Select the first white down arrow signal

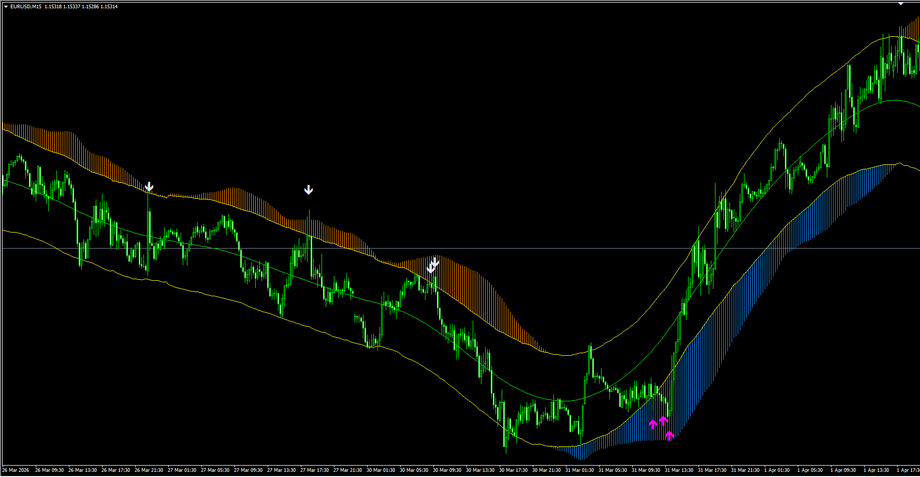click(149, 186)
